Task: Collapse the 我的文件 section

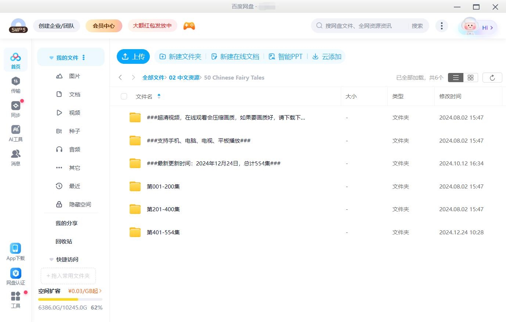Action: click(x=51, y=57)
